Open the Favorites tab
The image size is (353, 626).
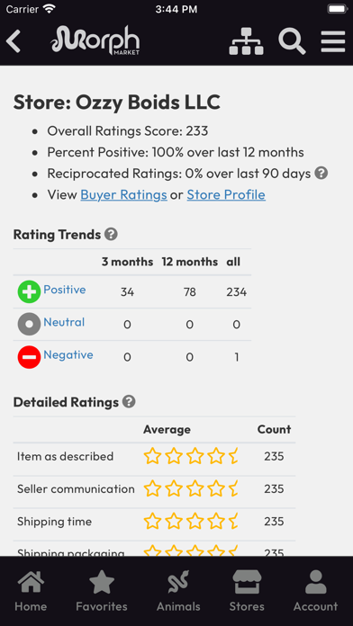(x=102, y=591)
